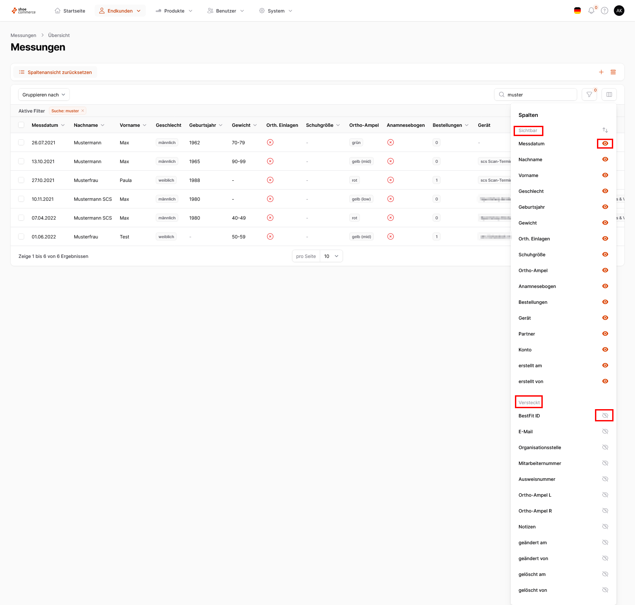Open the filter funnel icon
The image size is (635, 605).
(589, 95)
